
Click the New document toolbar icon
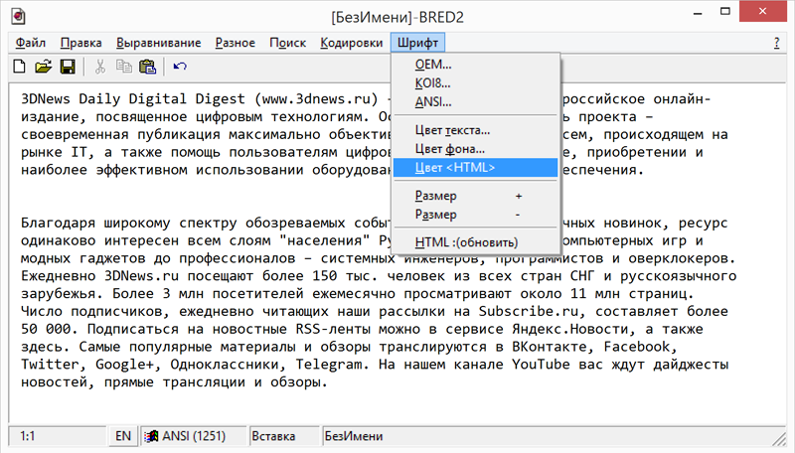[19, 67]
